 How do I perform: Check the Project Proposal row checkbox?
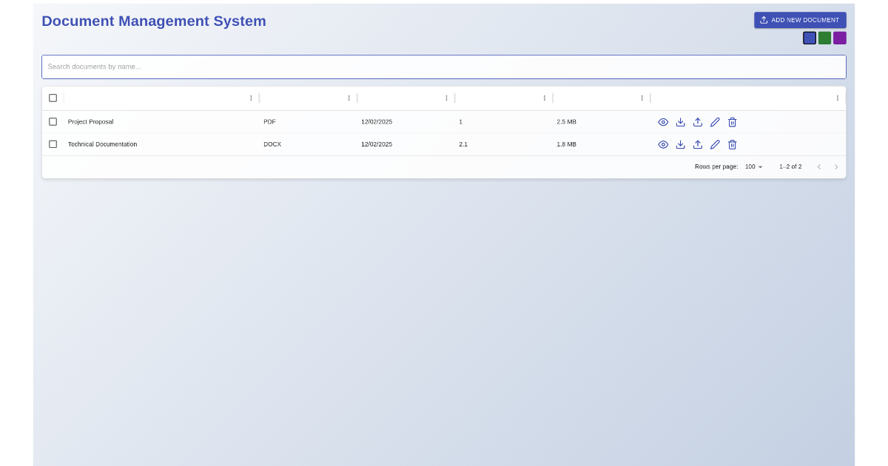coord(53,122)
